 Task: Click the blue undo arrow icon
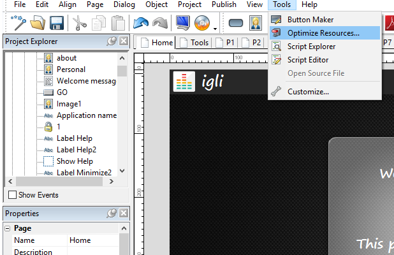[140, 24]
